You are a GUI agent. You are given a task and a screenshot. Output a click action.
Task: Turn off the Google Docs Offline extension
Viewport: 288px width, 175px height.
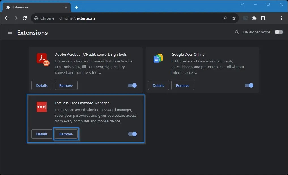tap(249, 85)
